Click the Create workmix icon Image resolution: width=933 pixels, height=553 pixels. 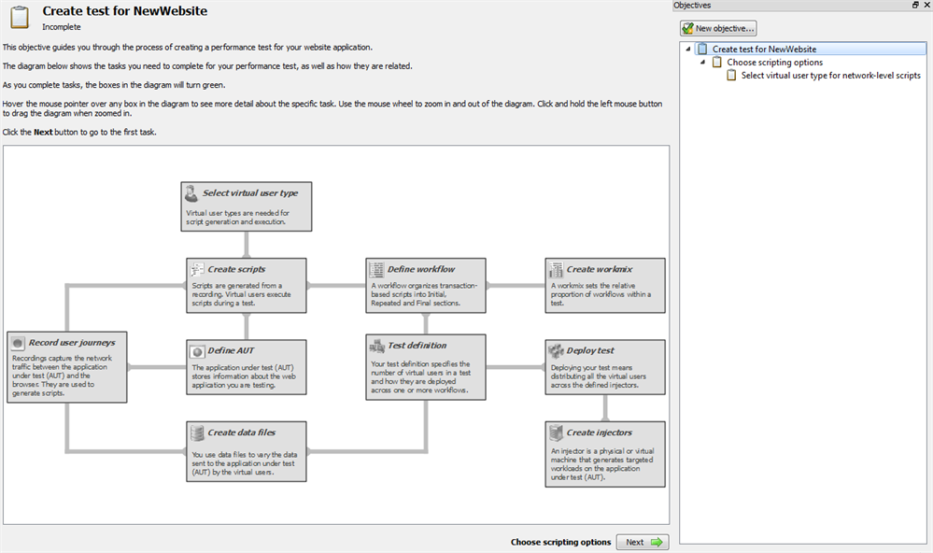556,269
